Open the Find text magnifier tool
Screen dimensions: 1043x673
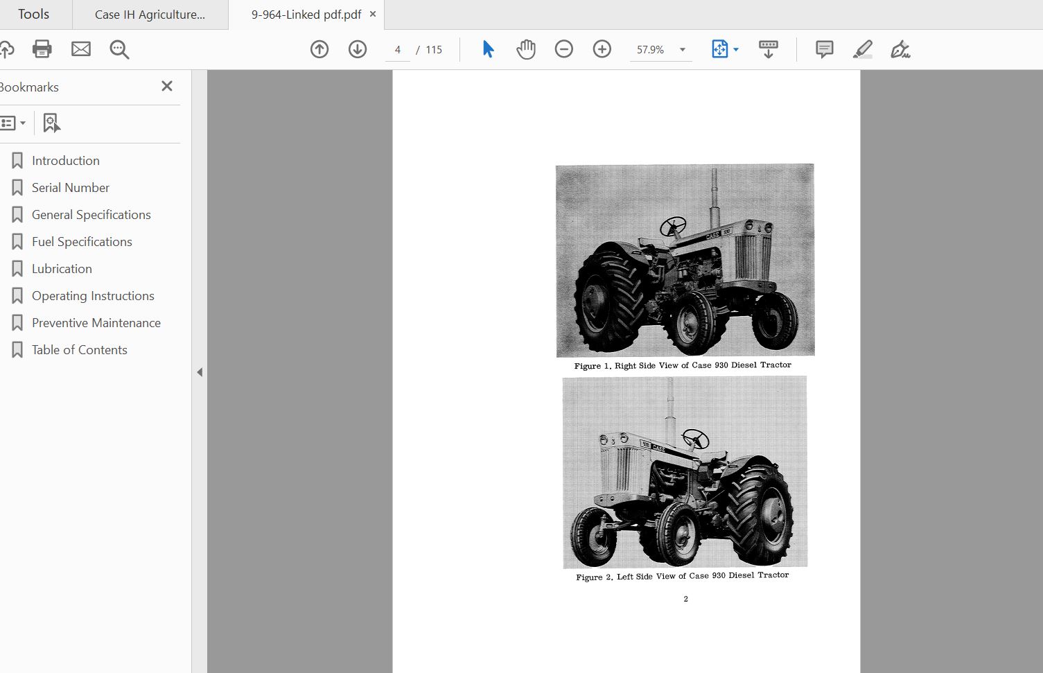[119, 49]
